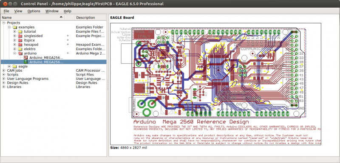Click the Arduino Mega board preview image
The image size is (340, 163).
[215, 84]
